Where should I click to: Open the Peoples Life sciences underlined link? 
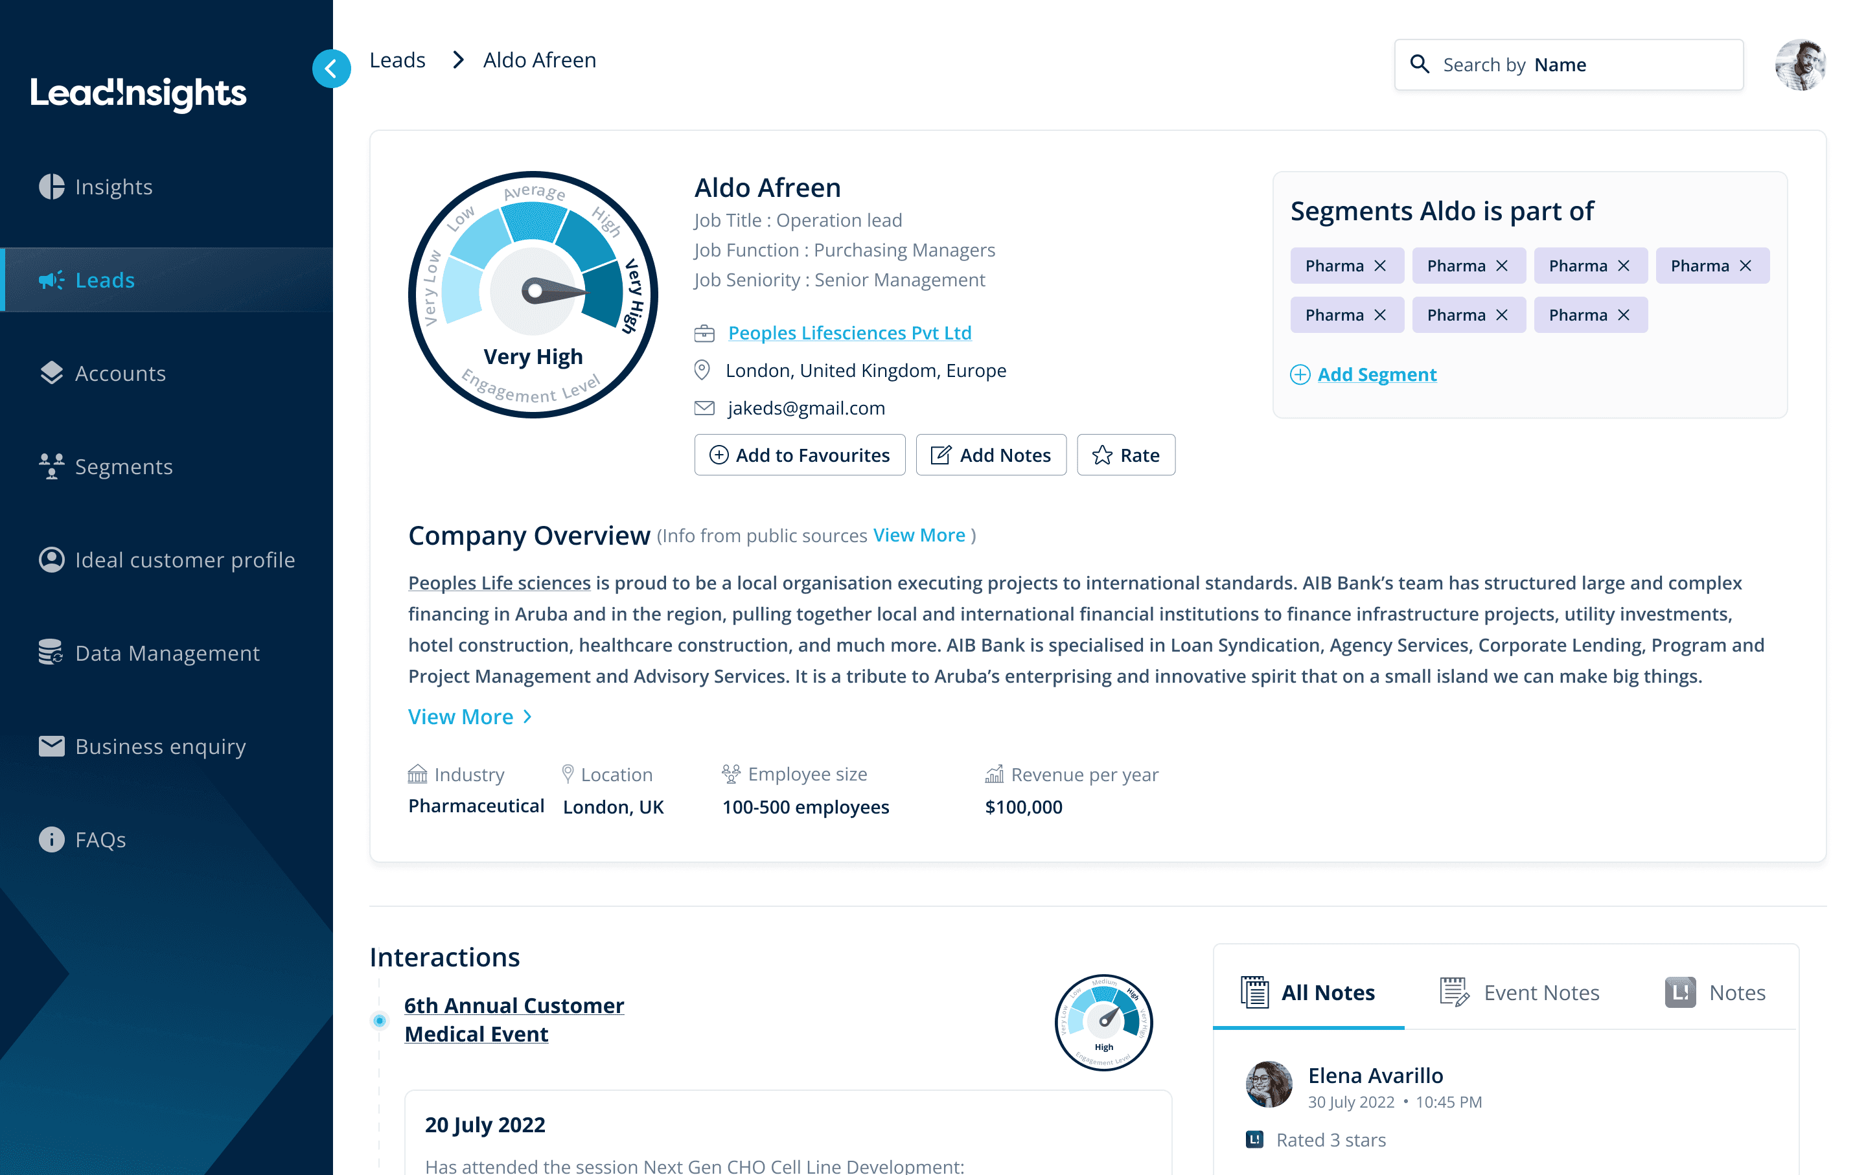[499, 582]
